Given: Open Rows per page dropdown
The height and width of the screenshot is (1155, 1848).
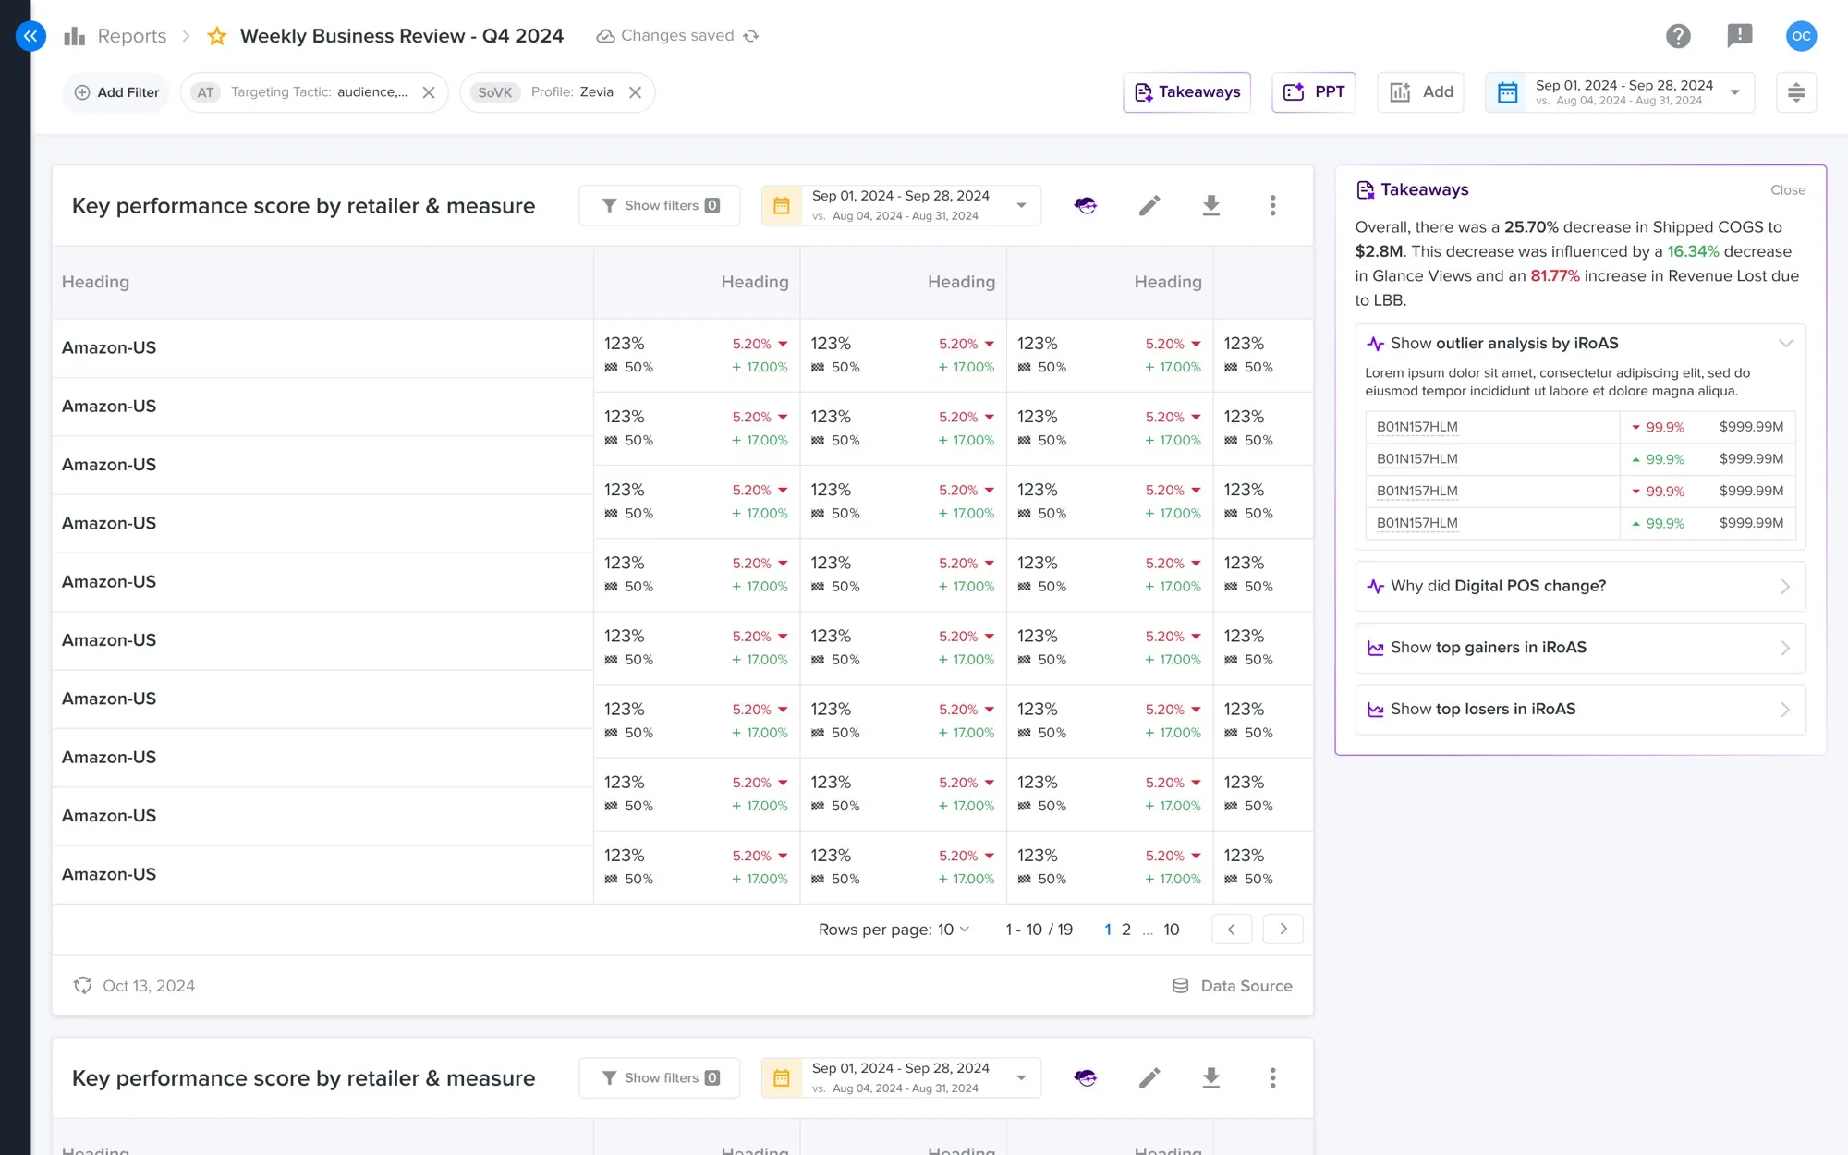Looking at the screenshot, I should point(954,930).
